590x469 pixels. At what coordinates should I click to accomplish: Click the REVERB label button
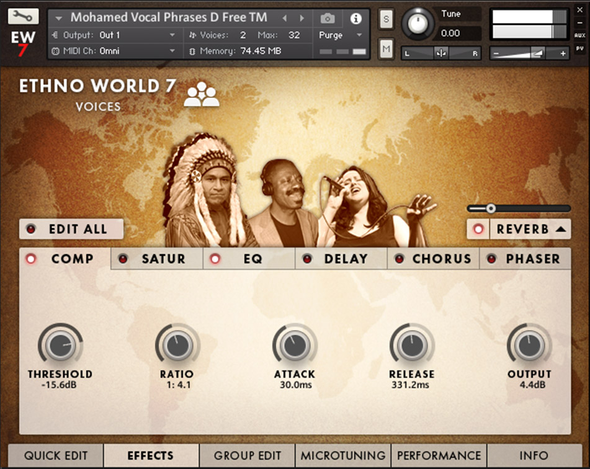522,229
